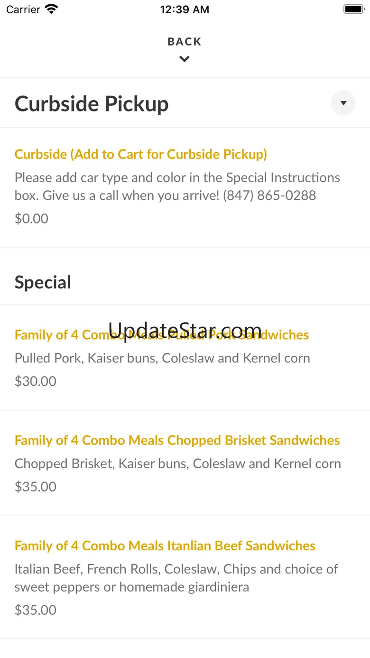The height and width of the screenshot is (658, 370).
Task: Open Curbside (Add to Cart for Curbside Pickup)
Action: (141, 154)
